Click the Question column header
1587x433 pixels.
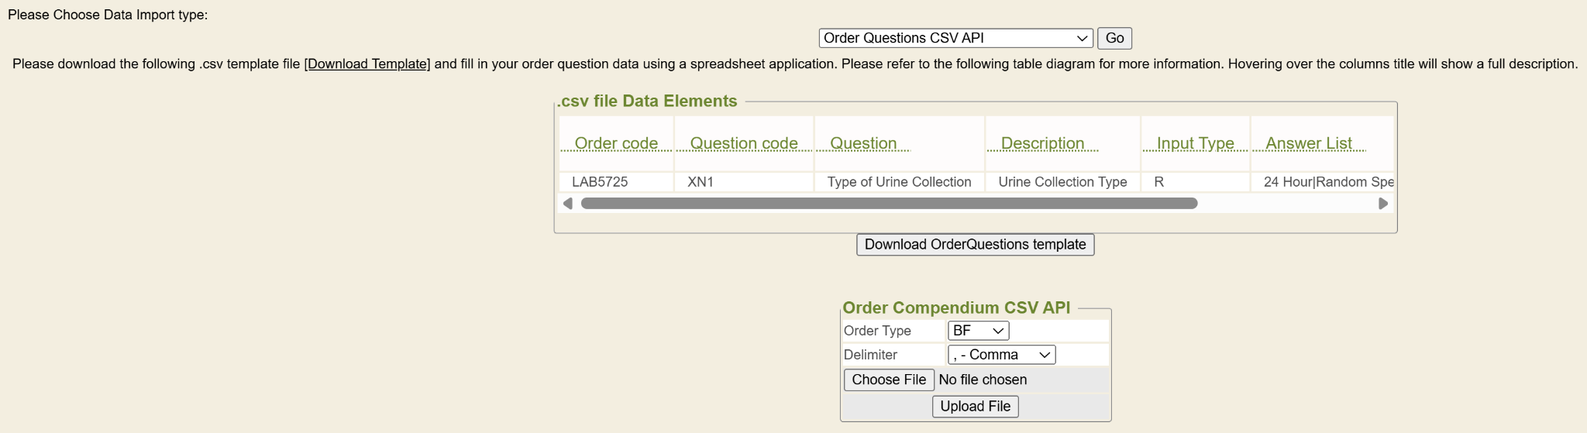pyautogui.click(x=863, y=143)
